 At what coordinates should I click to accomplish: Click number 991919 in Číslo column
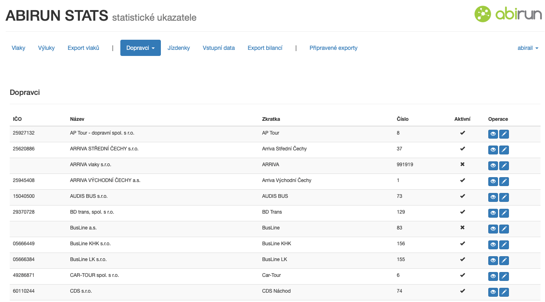pos(405,165)
